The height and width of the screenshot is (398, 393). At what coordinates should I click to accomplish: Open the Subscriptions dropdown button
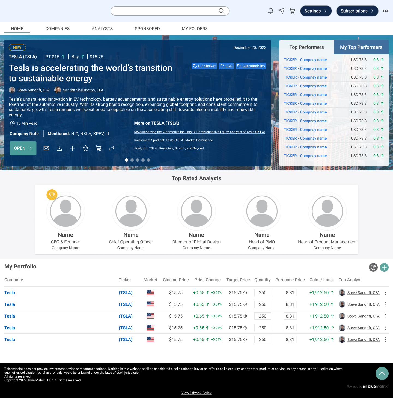(x=357, y=11)
